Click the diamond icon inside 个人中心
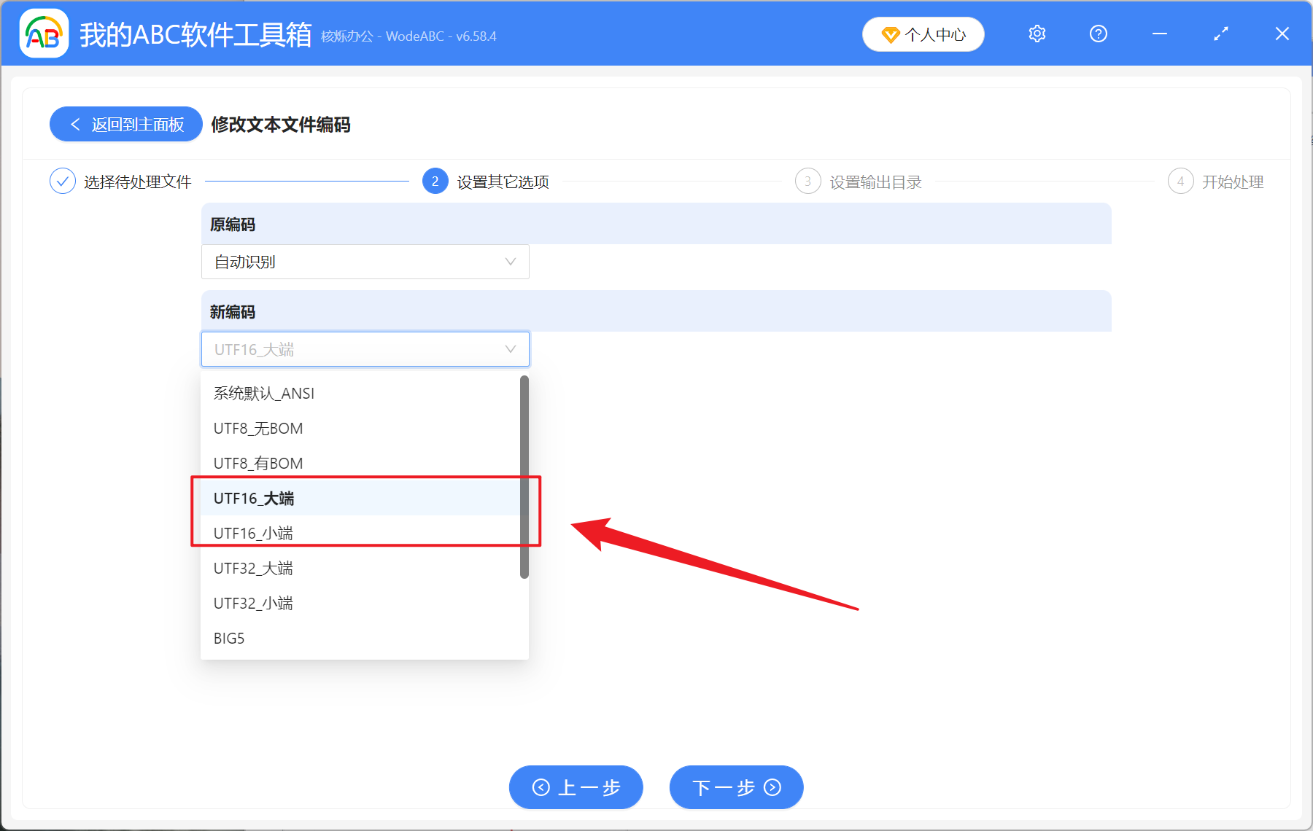This screenshot has height=831, width=1313. (890, 34)
